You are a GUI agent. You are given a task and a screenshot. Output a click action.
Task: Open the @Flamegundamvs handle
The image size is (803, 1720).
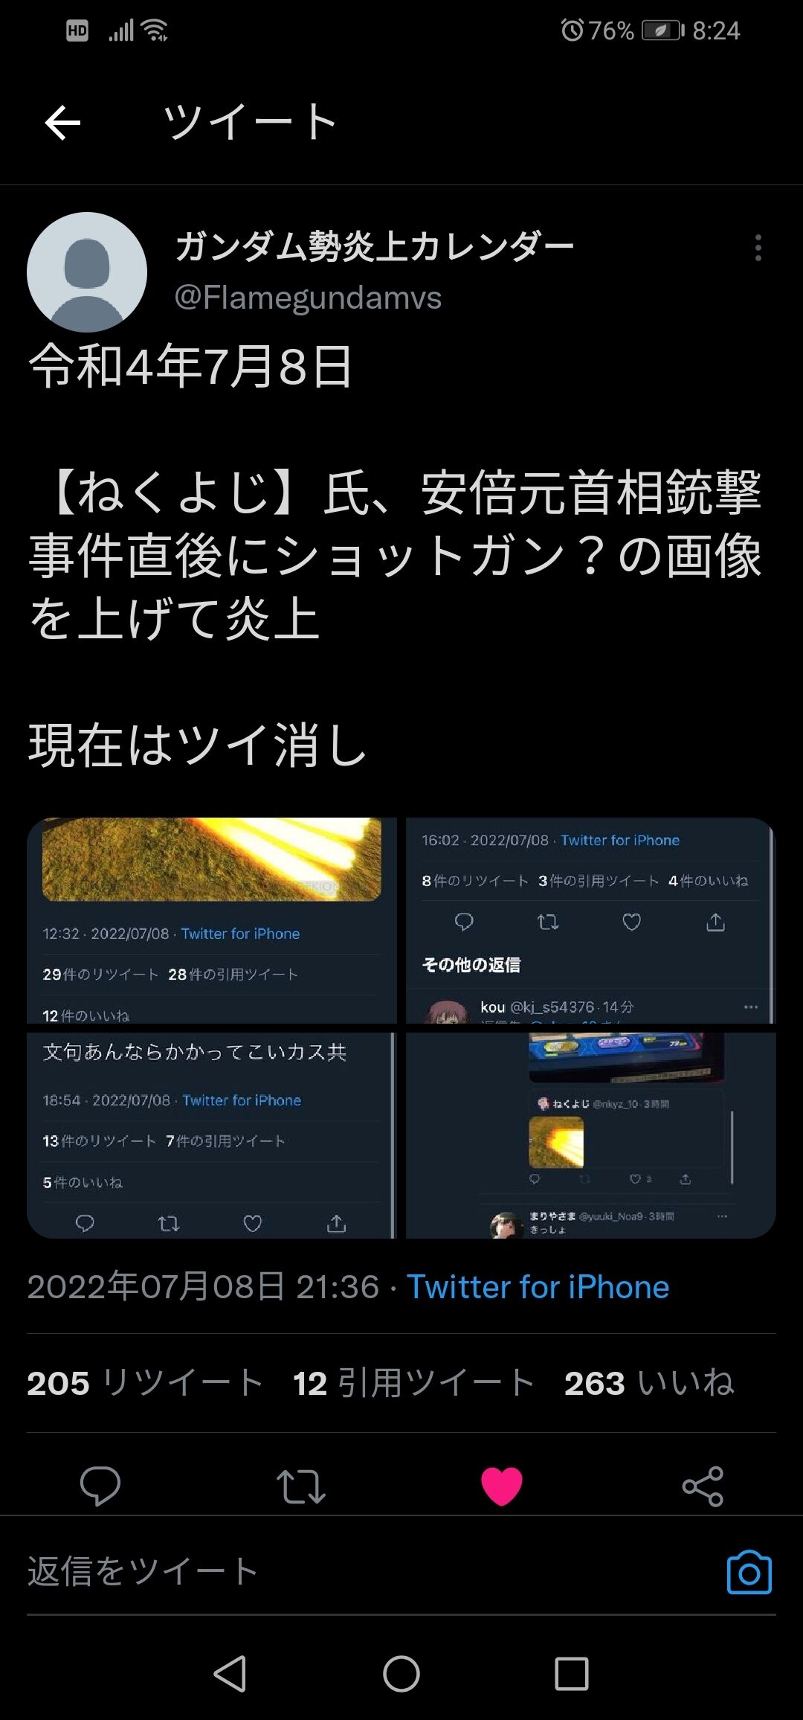pos(308,298)
